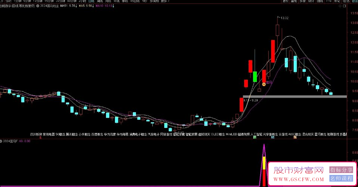This screenshot has height=187, width=358.
Task: Click the 百度概念 concept label
Action: pyautogui.click(x=97, y=135)
